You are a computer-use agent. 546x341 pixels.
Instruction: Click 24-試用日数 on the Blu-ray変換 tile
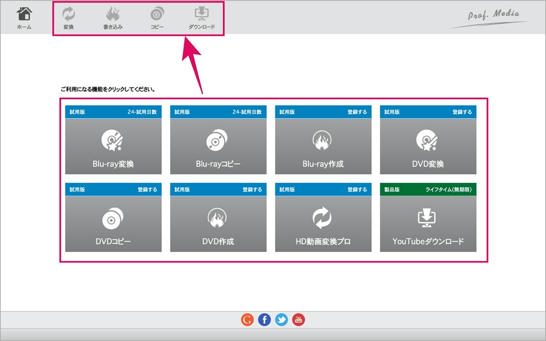point(142,112)
